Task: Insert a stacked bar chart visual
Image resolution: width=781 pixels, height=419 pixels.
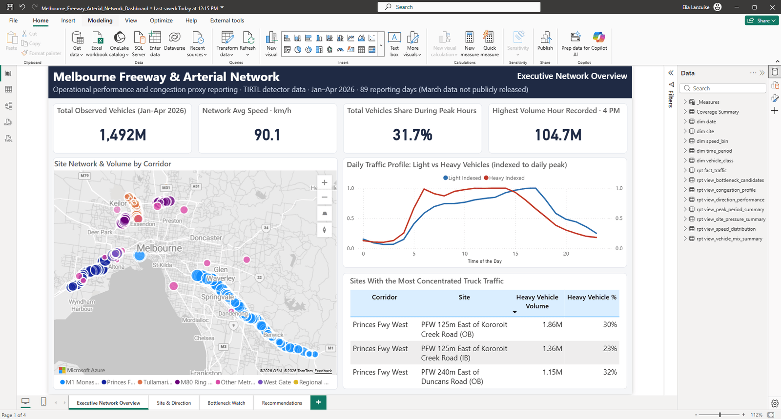Action: click(x=287, y=38)
